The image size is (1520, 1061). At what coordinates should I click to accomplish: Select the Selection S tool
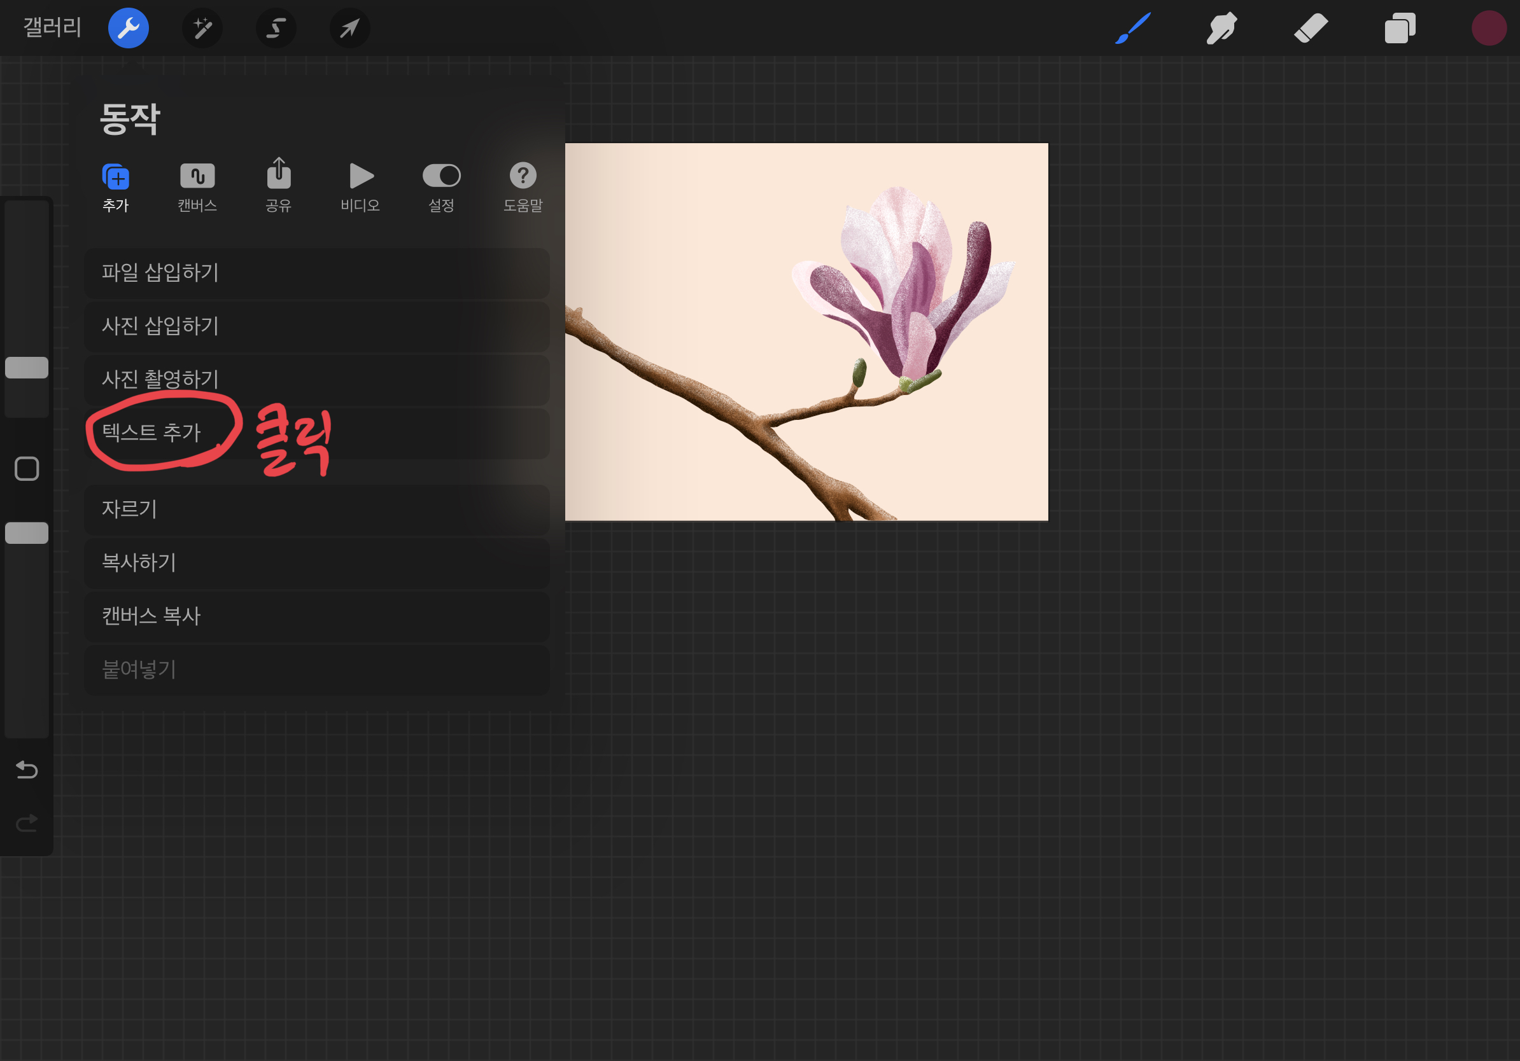(276, 28)
